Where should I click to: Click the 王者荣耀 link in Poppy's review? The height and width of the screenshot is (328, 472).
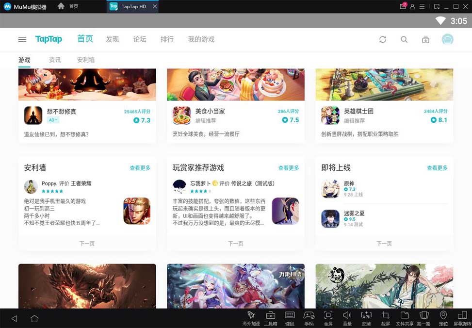[81, 183]
